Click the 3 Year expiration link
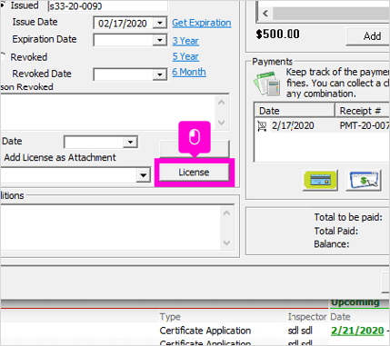Screen dimensions: 390x346 pyautogui.click(x=185, y=41)
